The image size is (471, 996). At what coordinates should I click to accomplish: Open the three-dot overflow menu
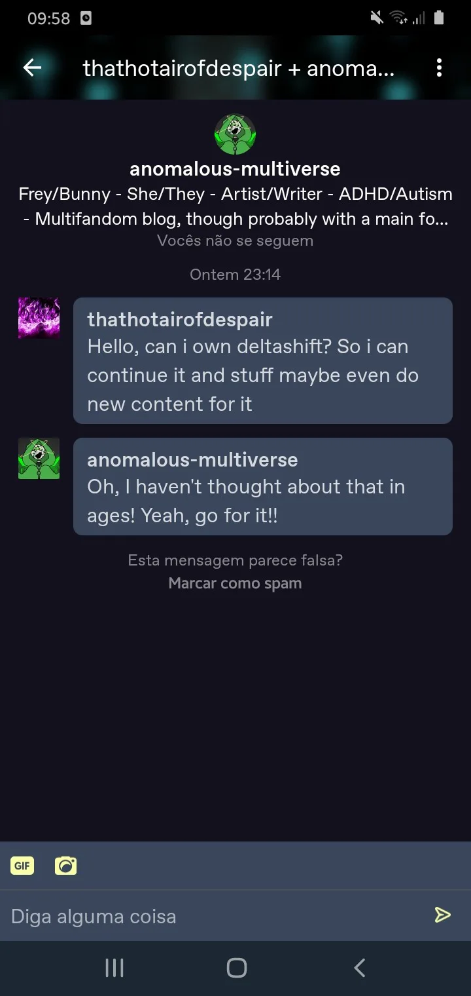tap(439, 67)
